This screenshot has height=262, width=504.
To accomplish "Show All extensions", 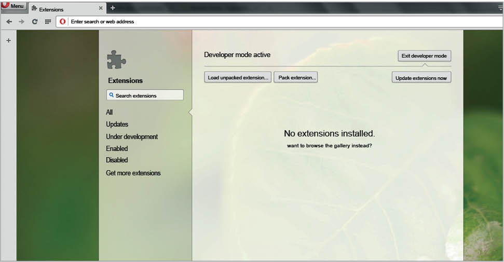I will click(x=110, y=112).
